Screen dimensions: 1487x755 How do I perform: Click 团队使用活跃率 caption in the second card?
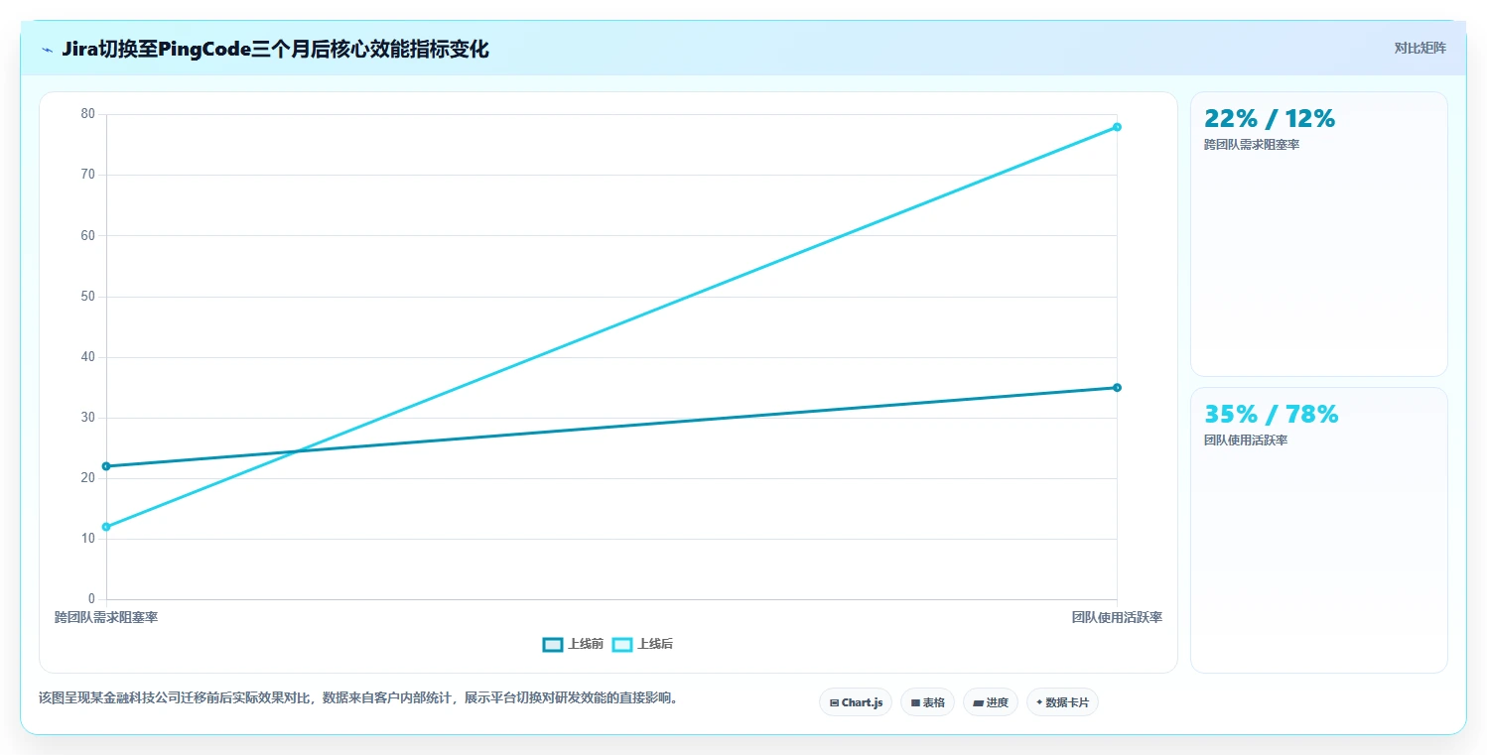1246,440
